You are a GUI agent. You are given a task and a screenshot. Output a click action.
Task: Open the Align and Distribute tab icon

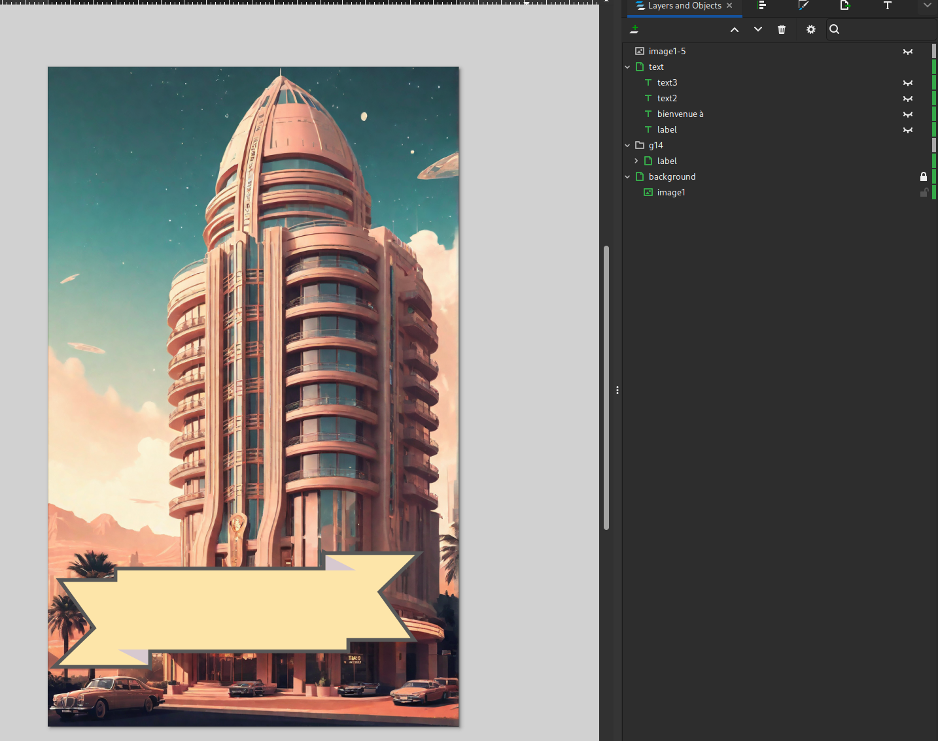tap(762, 6)
